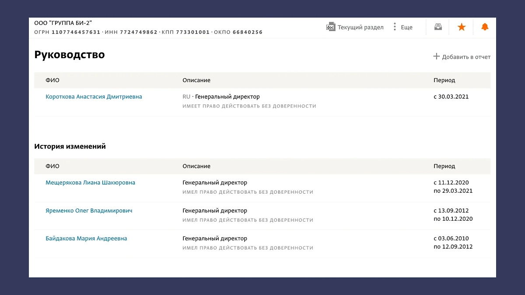Click the Мещерякова Лиана Шакюровна link
The width and height of the screenshot is (525, 295).
[91, 182]
